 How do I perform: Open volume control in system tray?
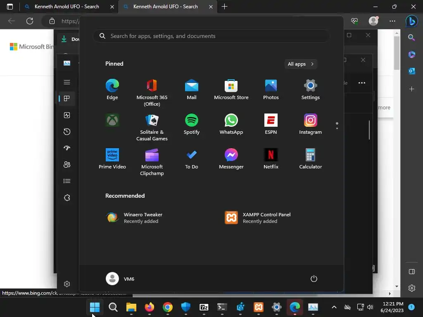(370, 307)
